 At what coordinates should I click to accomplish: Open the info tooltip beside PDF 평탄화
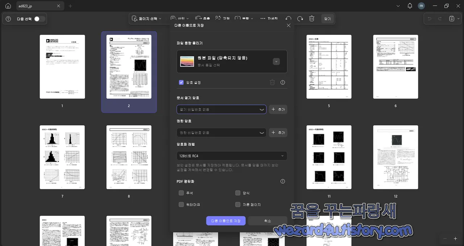pos(282,181)
